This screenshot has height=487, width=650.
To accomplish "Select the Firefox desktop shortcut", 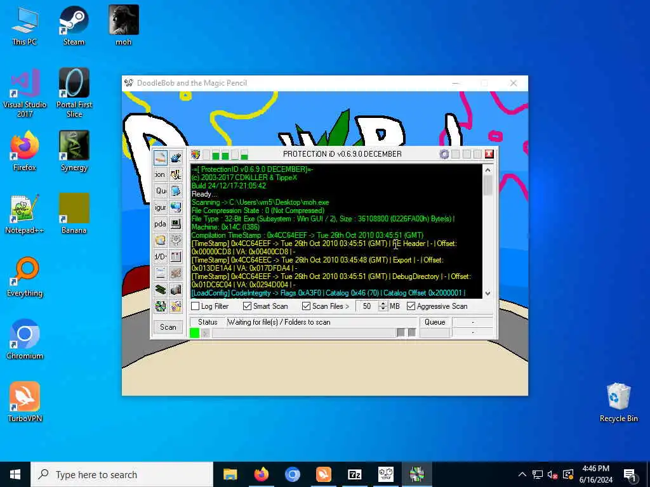I will (25, 152).
